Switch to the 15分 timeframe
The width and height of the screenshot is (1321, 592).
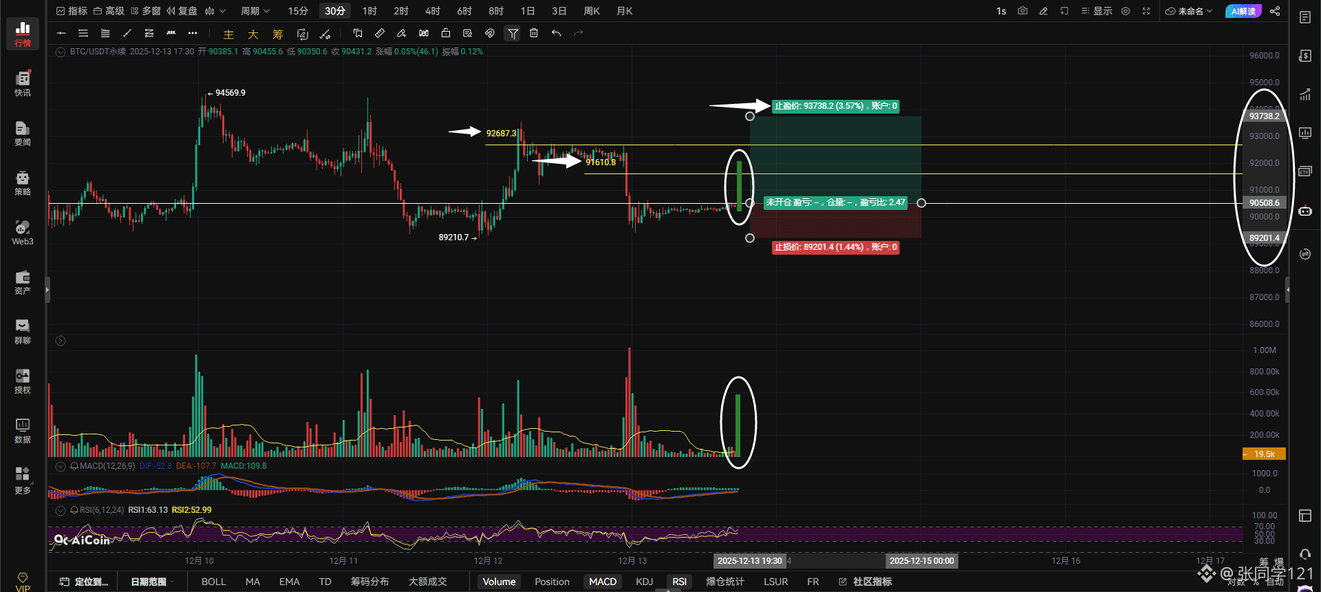298,11
